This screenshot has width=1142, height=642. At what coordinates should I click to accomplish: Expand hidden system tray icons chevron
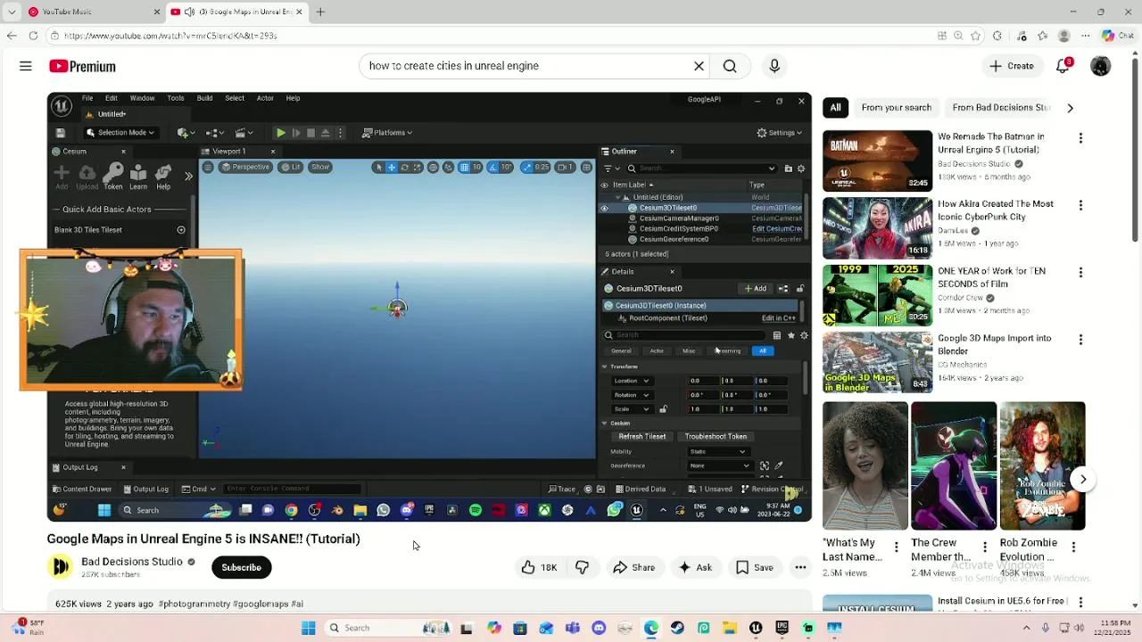pyautogui.click(x=1026, y=628)
